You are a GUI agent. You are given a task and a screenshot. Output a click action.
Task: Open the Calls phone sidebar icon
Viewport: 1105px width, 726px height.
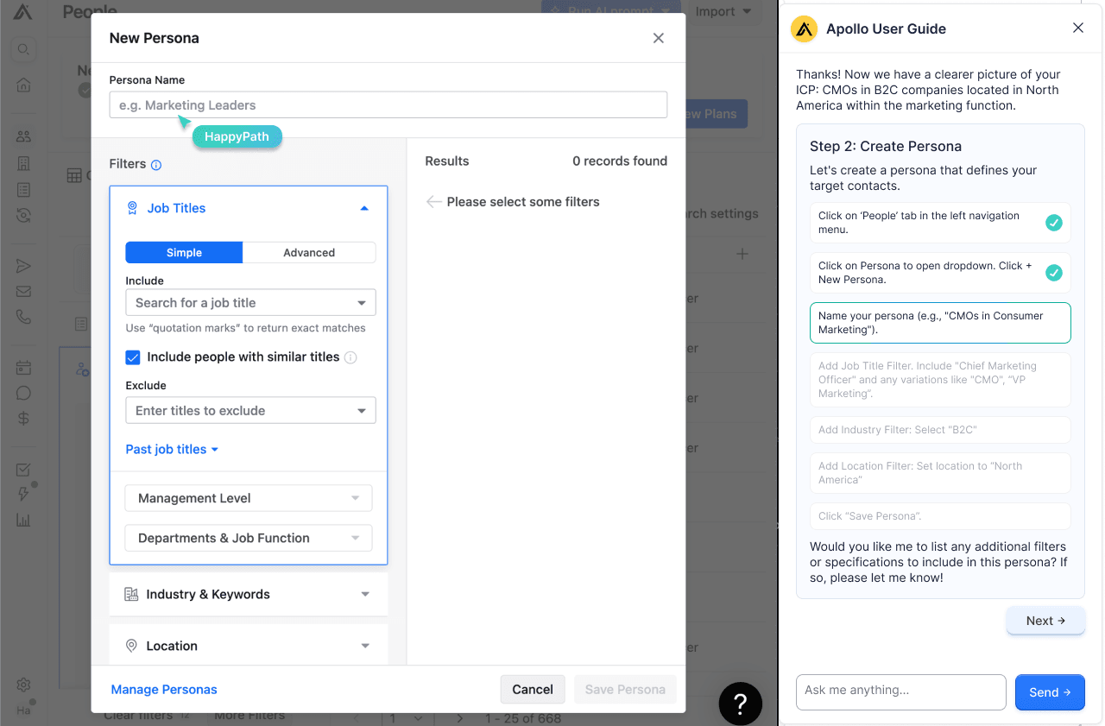[24, 317]
